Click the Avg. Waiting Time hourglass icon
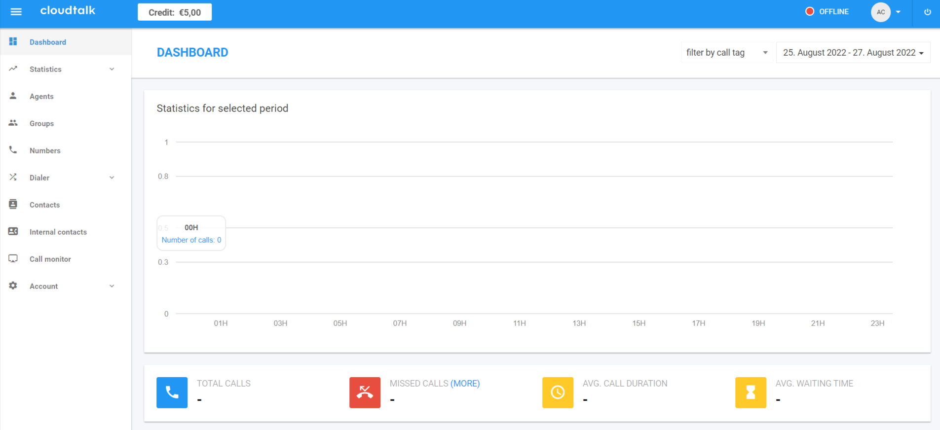Image resolution: width=940 pixels, height=430 pixels. click(x=751, y=393)
